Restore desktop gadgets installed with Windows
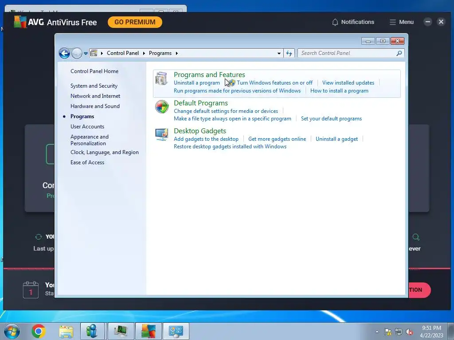Screen dimensions: 454x340 [x=230, y=147]
